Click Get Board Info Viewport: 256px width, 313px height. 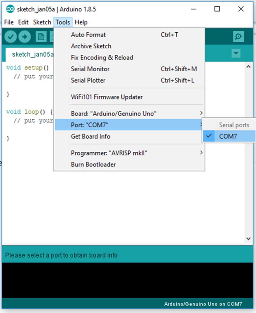[x=91, y=136]
